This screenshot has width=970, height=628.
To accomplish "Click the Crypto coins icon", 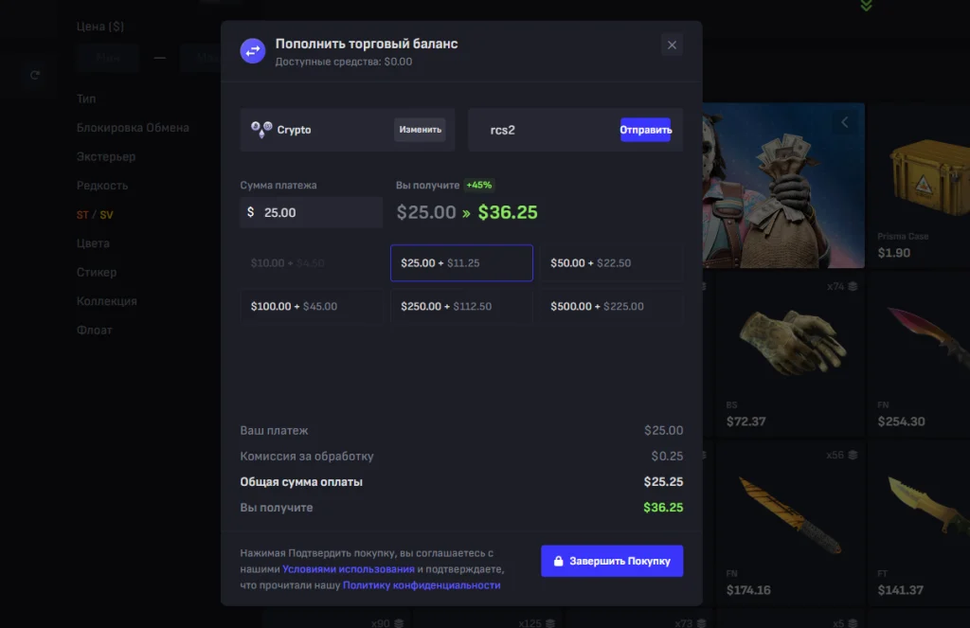I will (261, 130).
